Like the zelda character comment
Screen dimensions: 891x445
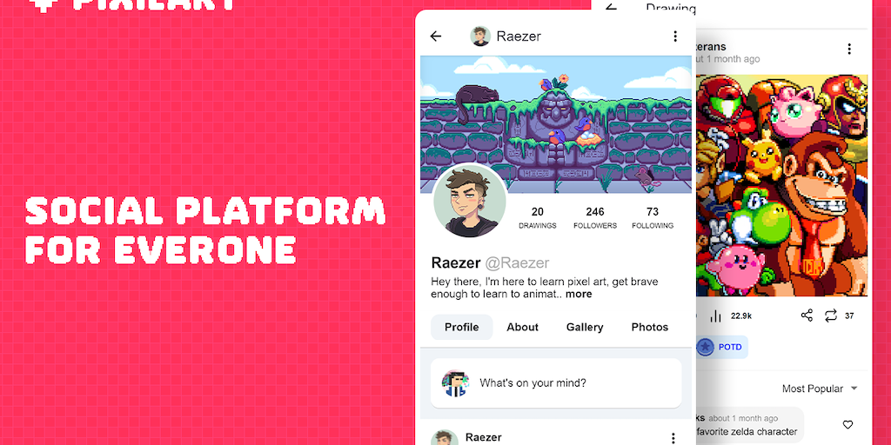pyautogui.click(x=847, y=425)
